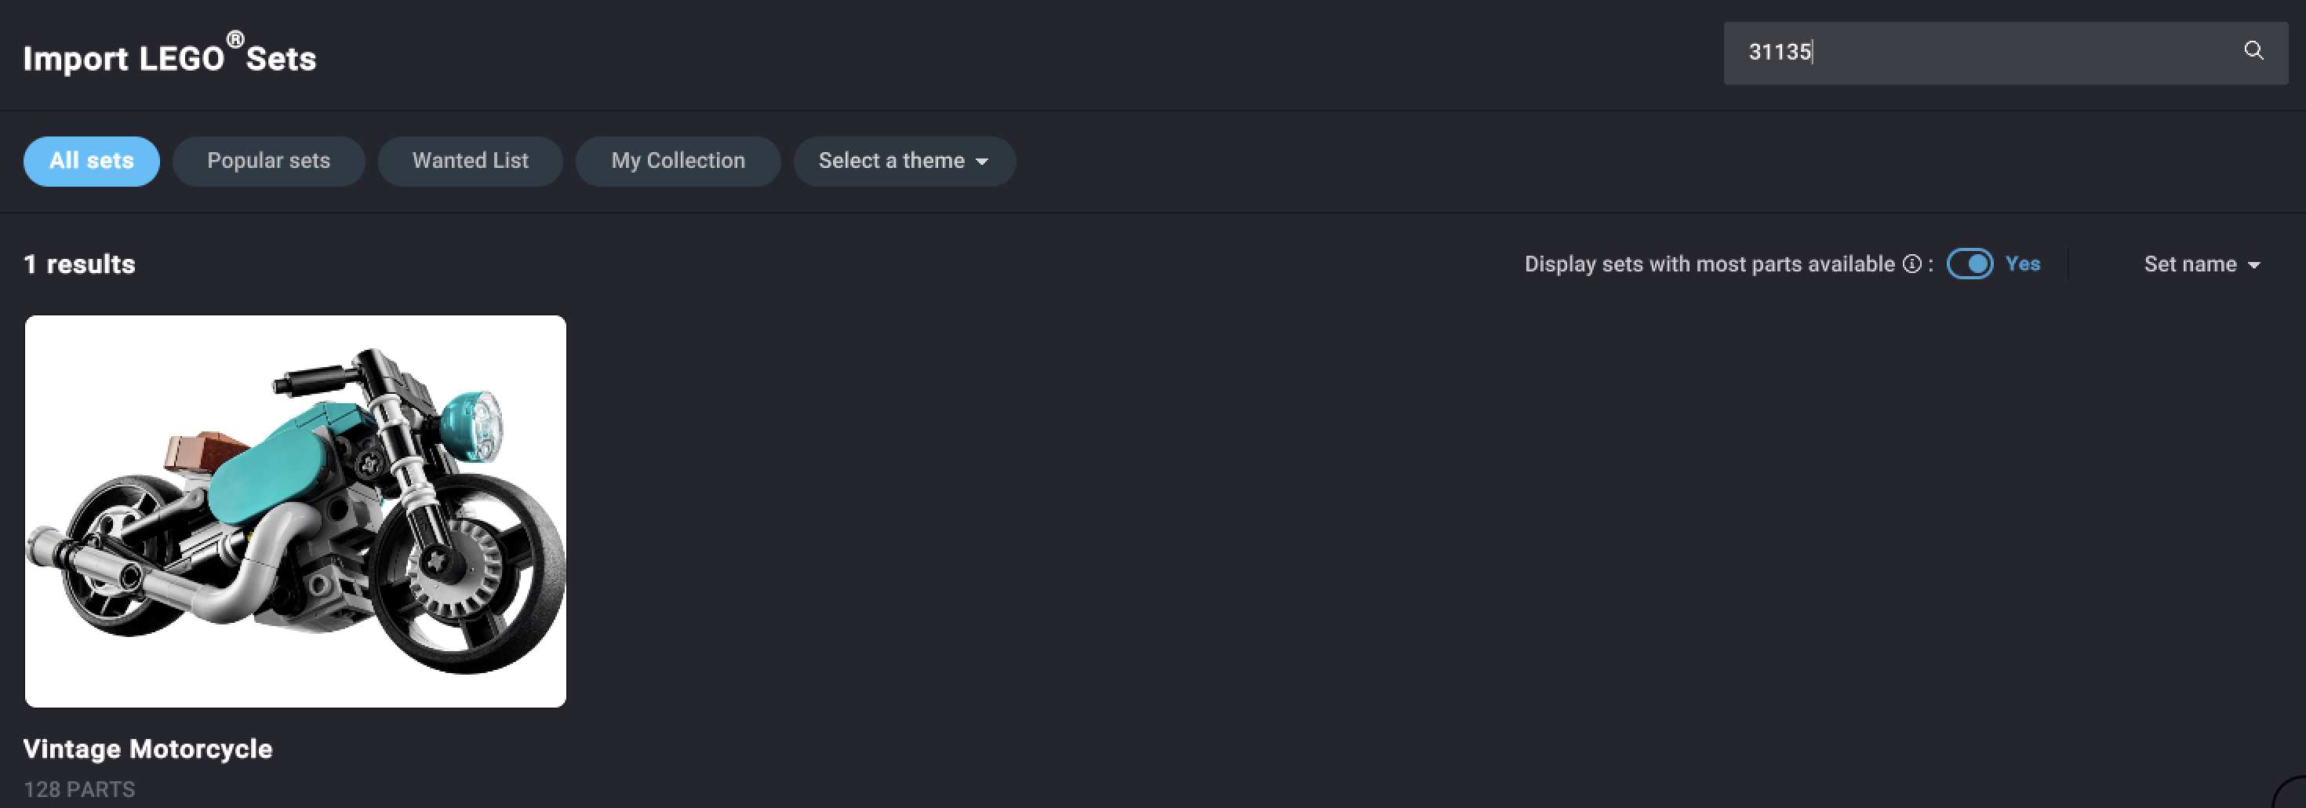Open the Set name sort dropdown
The width and height of the screenshot is (2306, 808).
click(x=2201, y=264)
